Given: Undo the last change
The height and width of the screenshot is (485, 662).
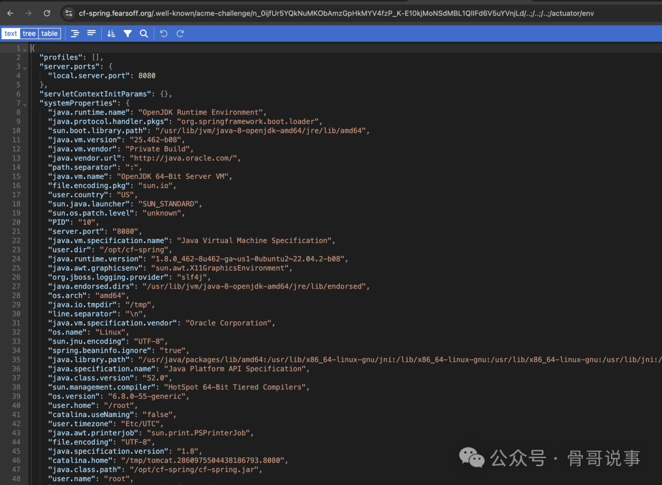Looking at the screenshot, I should pos(163,34).
